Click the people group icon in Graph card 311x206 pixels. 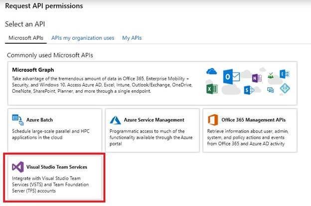pyautogui.click(x=271, y=76)
